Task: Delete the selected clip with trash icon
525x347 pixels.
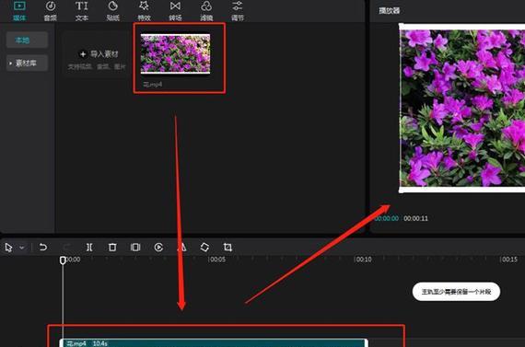Action: click(x=112, y=248)
